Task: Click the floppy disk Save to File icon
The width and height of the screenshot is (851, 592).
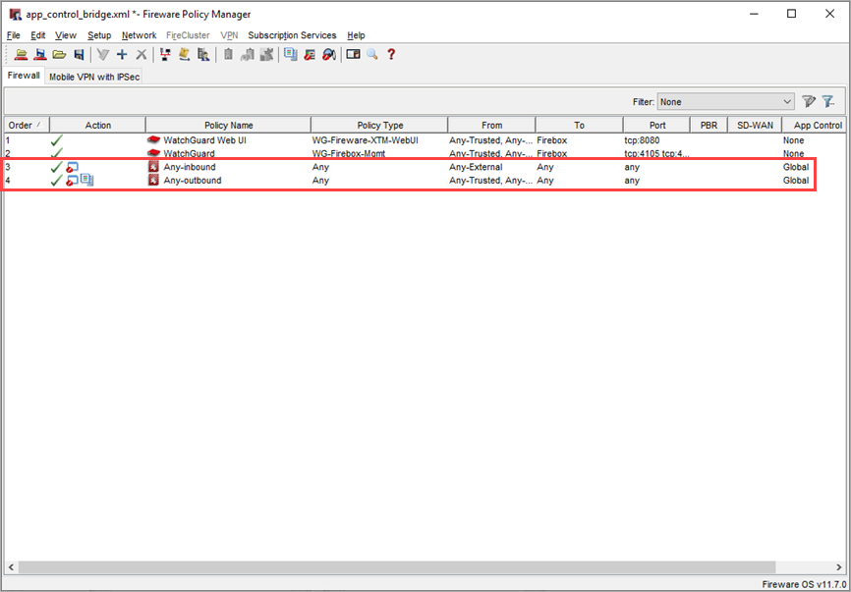Action: (x=79, y=55)
